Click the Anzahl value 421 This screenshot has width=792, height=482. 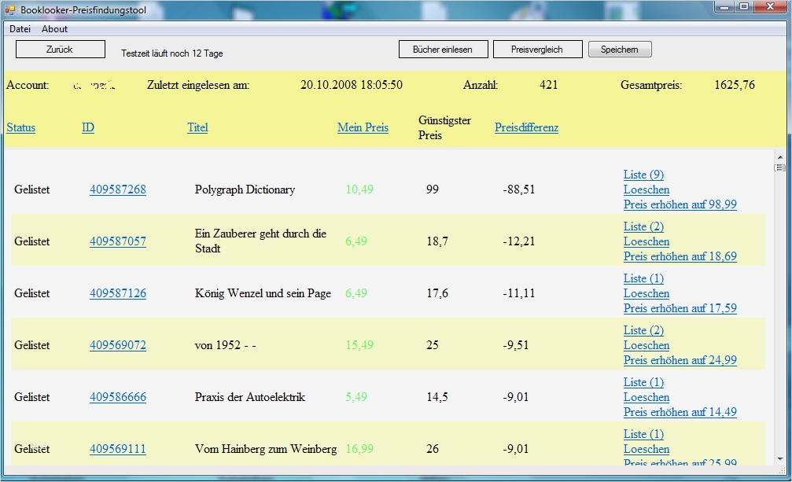548,85
